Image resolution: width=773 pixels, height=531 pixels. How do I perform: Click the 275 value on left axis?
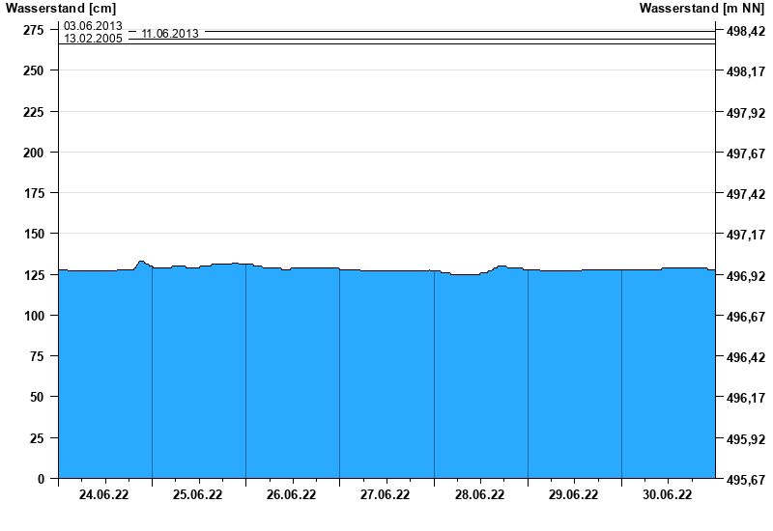(x=34, y=30)
